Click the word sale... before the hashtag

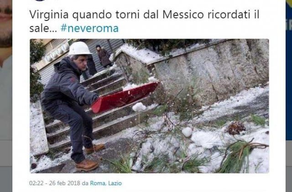43,29
